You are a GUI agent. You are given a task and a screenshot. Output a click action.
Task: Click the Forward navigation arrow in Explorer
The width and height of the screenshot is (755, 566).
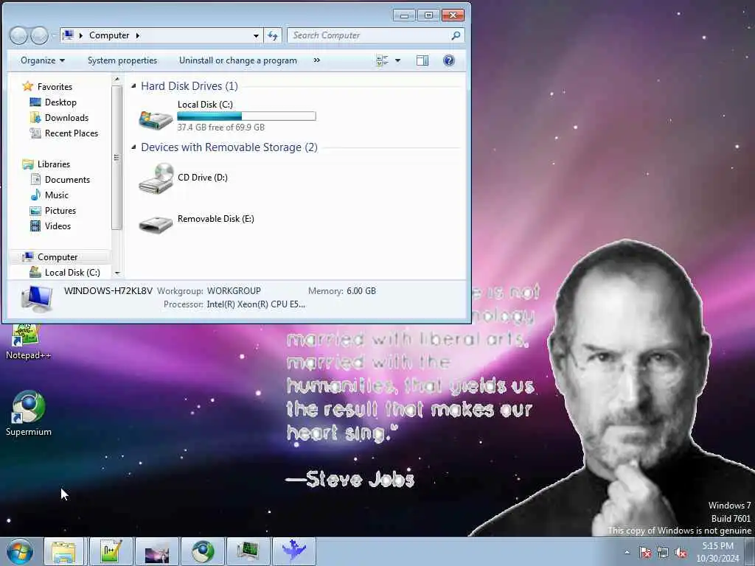tap(40, 35)
